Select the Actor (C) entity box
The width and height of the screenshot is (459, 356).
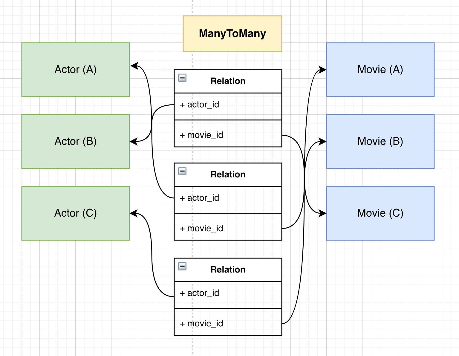75,213
